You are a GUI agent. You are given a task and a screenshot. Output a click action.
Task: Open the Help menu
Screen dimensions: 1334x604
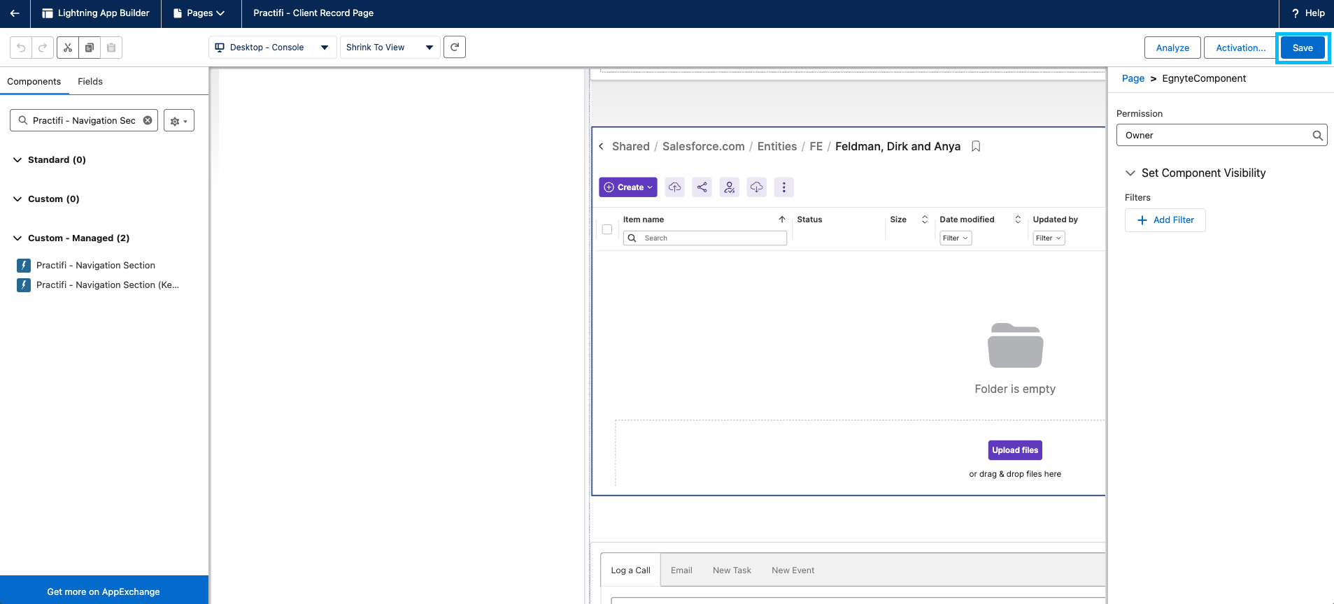click(1307, 13)
